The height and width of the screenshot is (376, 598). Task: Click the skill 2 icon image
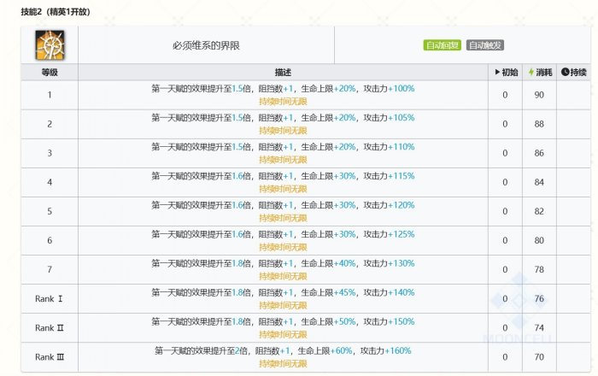pos(50,44)
